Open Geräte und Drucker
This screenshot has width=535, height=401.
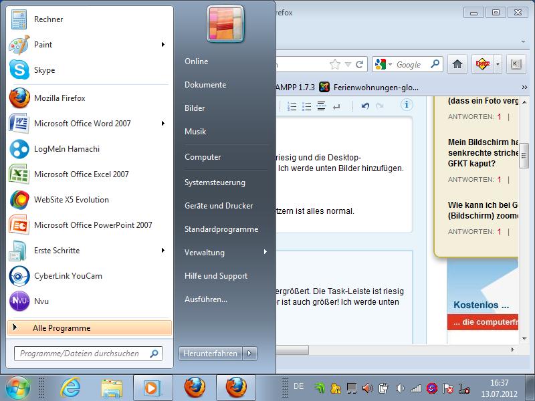click(x=219, y=206)
